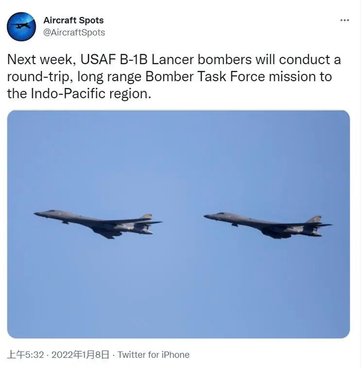Open the Aircraft Spots display name
Screen dimensions: 362x369
coord(73,21)
